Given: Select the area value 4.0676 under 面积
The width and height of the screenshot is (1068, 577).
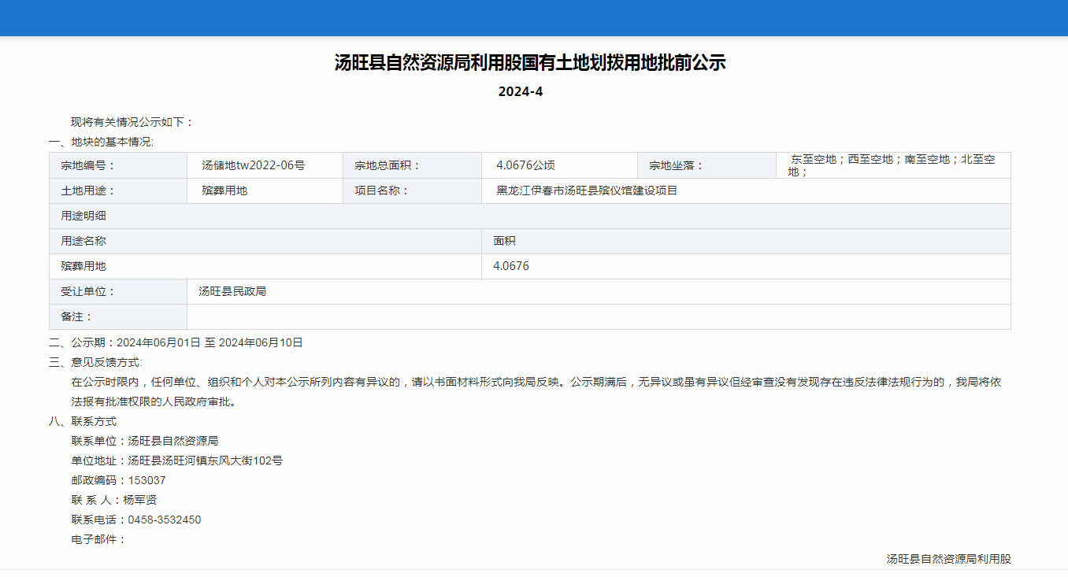Looking at the screenshot, I should (x=511, y=266).
